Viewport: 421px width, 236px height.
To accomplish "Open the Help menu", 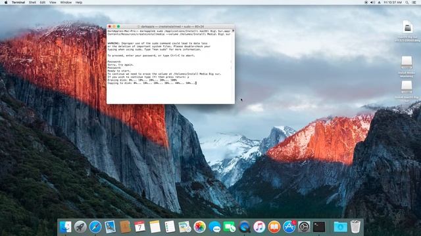I will coord(79,3).
